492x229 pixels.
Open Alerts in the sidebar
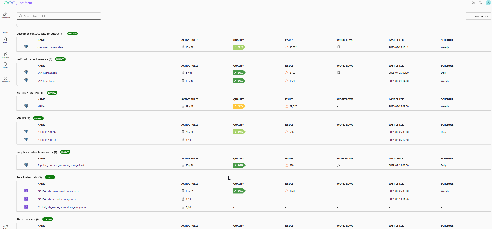pos(5,65)
